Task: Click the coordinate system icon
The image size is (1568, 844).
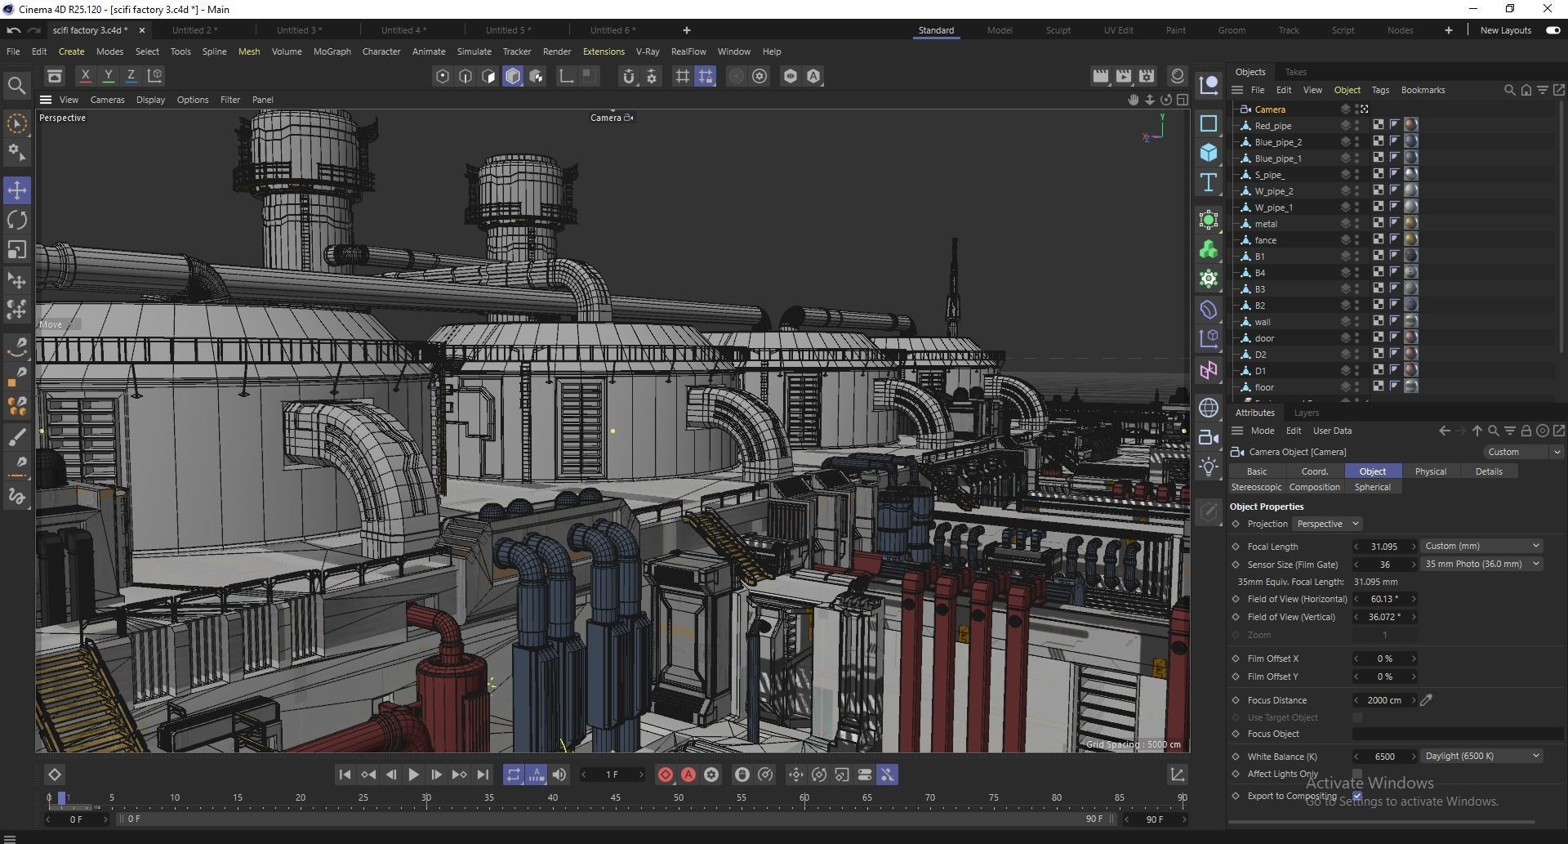Action: (154, 76)
